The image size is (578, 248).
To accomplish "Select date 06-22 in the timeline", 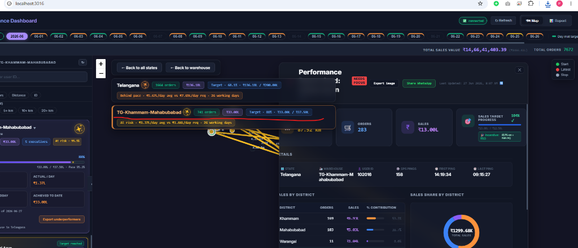I will [x=456, y=37].
